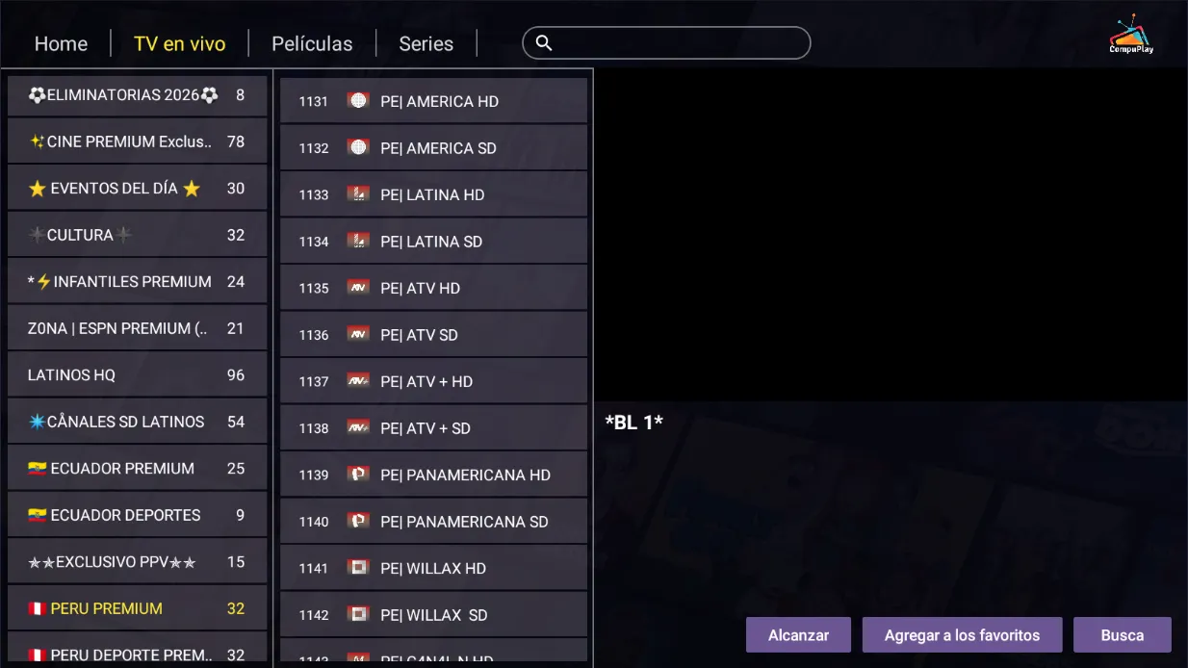Open the Series tab
The image size is (1188, 668).
pyautogui.click(x=426, y=44)
